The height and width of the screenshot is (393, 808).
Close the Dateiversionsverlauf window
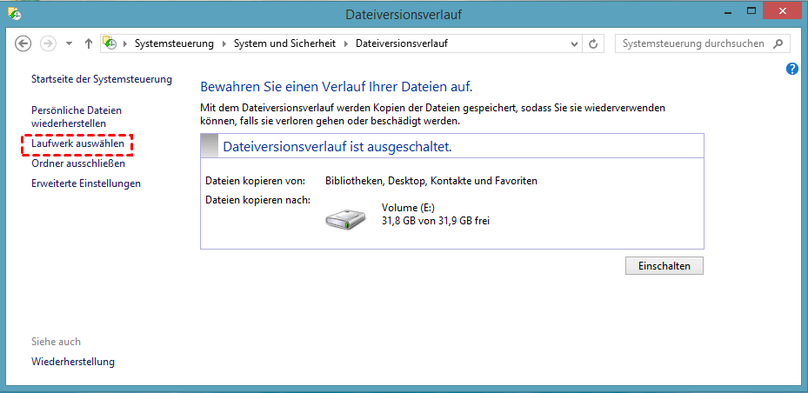(784, 10)
